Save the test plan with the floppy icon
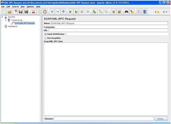 (21, 12)
